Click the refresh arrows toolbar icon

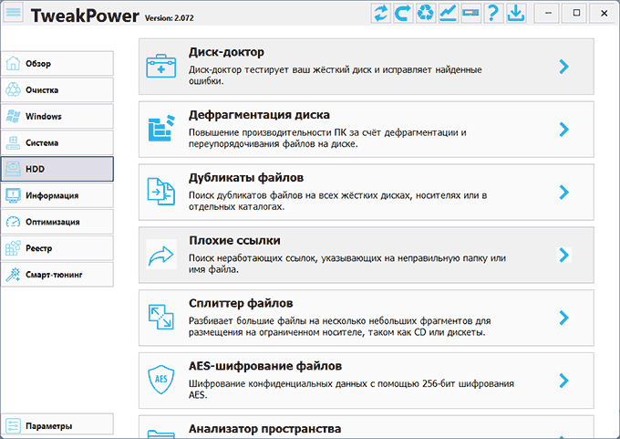coord(381,13)
